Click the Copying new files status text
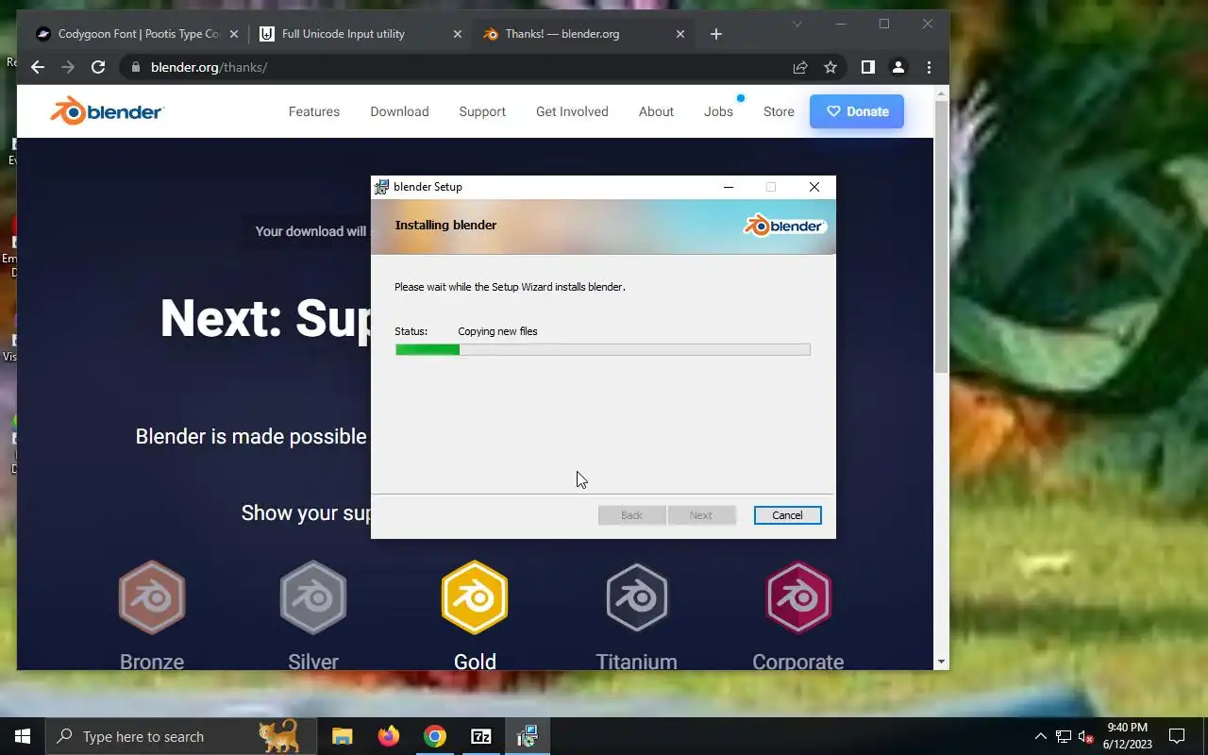The width and height of the screenshot is (1208, 755). pyautogui.click(x=497, y=331)
